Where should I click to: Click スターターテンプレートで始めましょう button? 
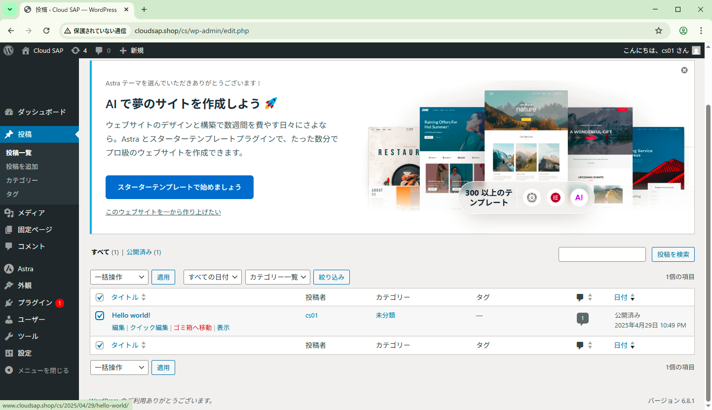tap(180, 187)
